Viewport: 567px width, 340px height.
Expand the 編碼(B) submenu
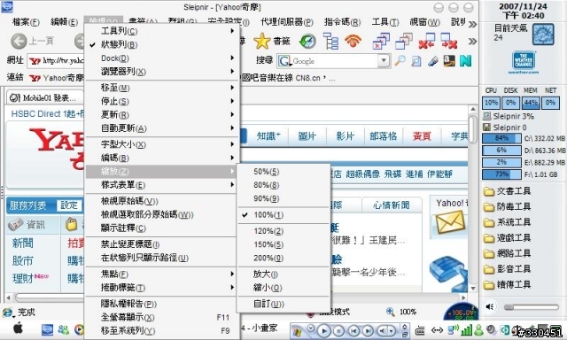pyautogui.click(x=162, y=158)
